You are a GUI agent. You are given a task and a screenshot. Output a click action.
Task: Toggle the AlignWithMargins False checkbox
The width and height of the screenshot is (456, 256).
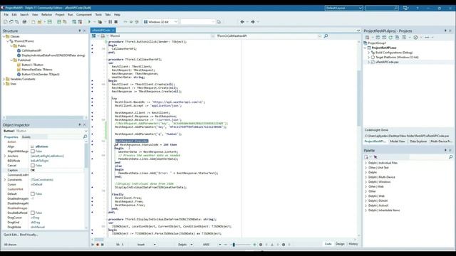click(33, 151)
